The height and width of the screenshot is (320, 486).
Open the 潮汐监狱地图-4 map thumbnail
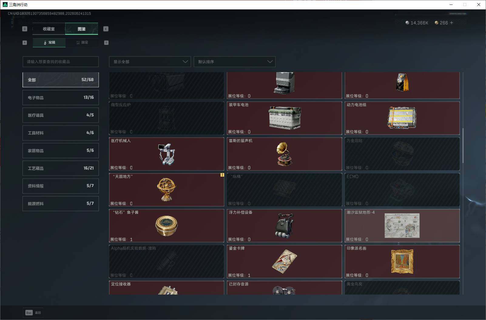402,225
